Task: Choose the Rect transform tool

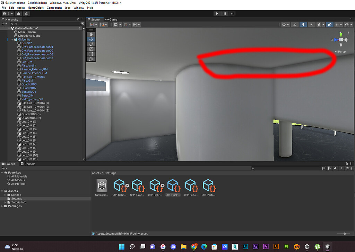Action: (x=91, y=54)
